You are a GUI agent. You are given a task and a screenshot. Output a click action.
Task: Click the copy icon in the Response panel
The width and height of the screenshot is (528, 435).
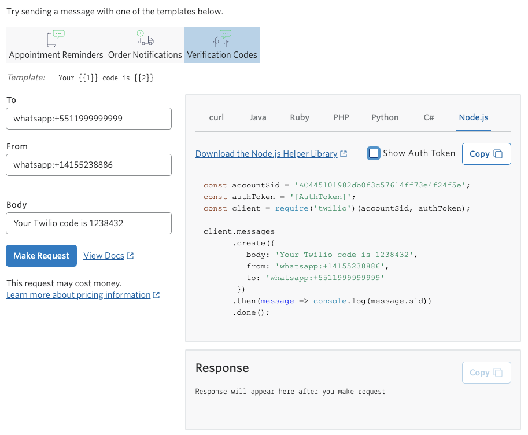498,373
